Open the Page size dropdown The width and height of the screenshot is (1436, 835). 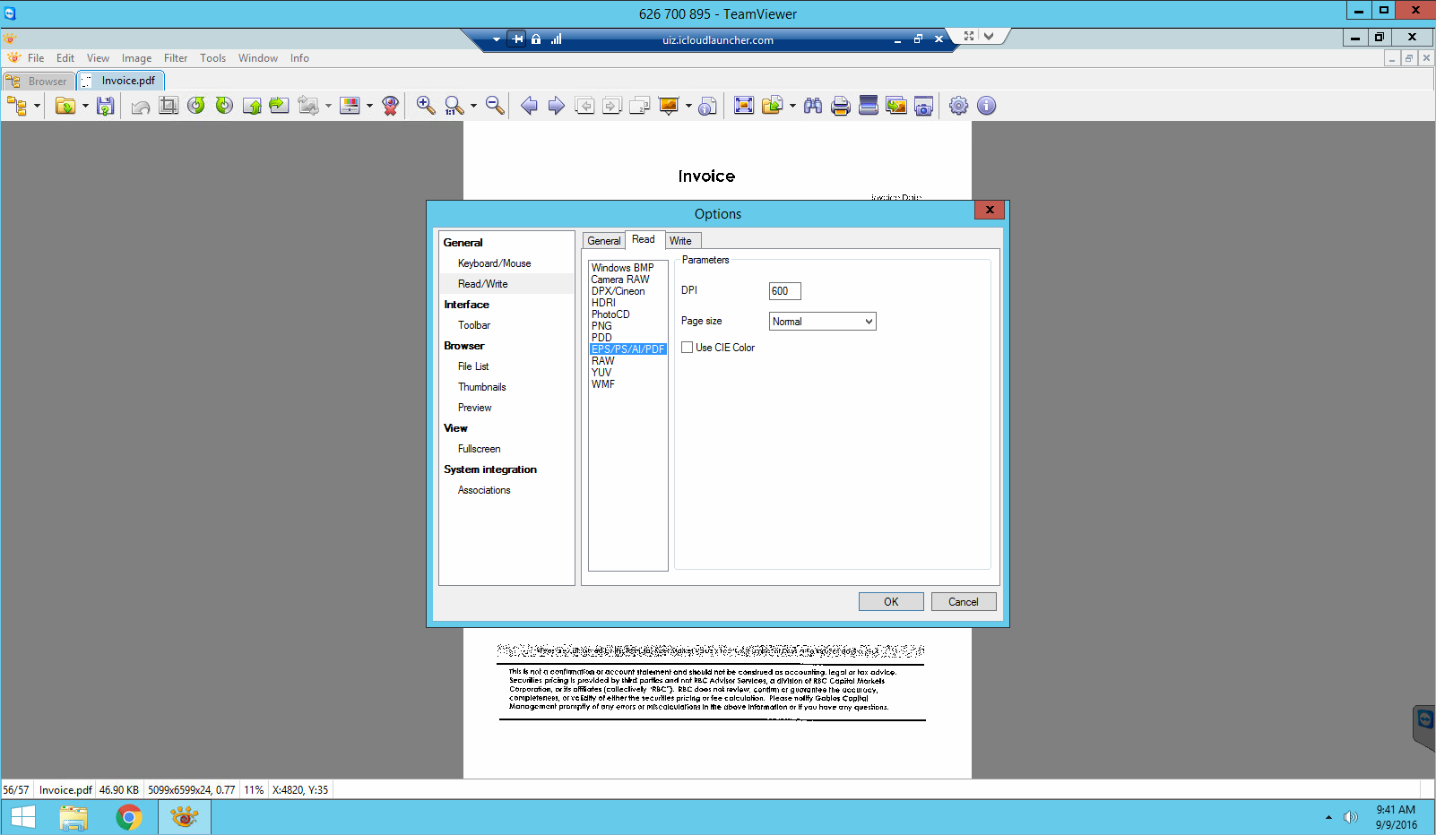(822, 322)
